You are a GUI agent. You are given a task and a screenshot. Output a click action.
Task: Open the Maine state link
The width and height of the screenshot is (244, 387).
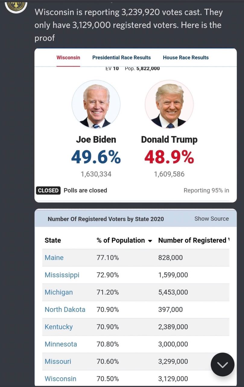54,258
